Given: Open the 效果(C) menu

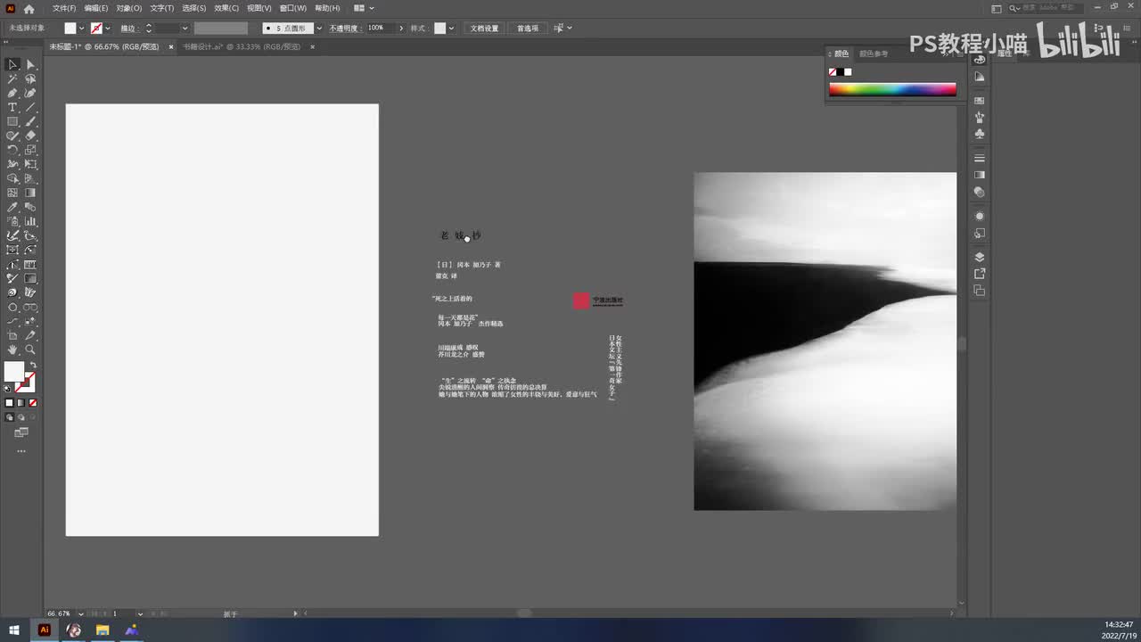Looking at the screenshot, I should pyautogui.click(x=226, y=8).
